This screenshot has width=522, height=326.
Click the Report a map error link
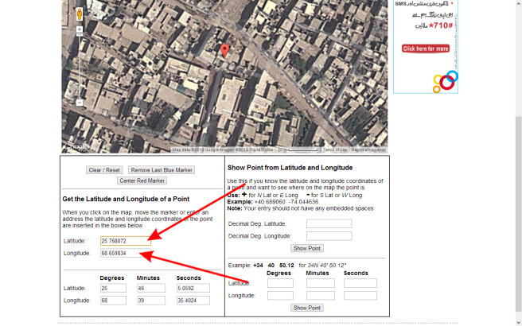tap(368, 149)
